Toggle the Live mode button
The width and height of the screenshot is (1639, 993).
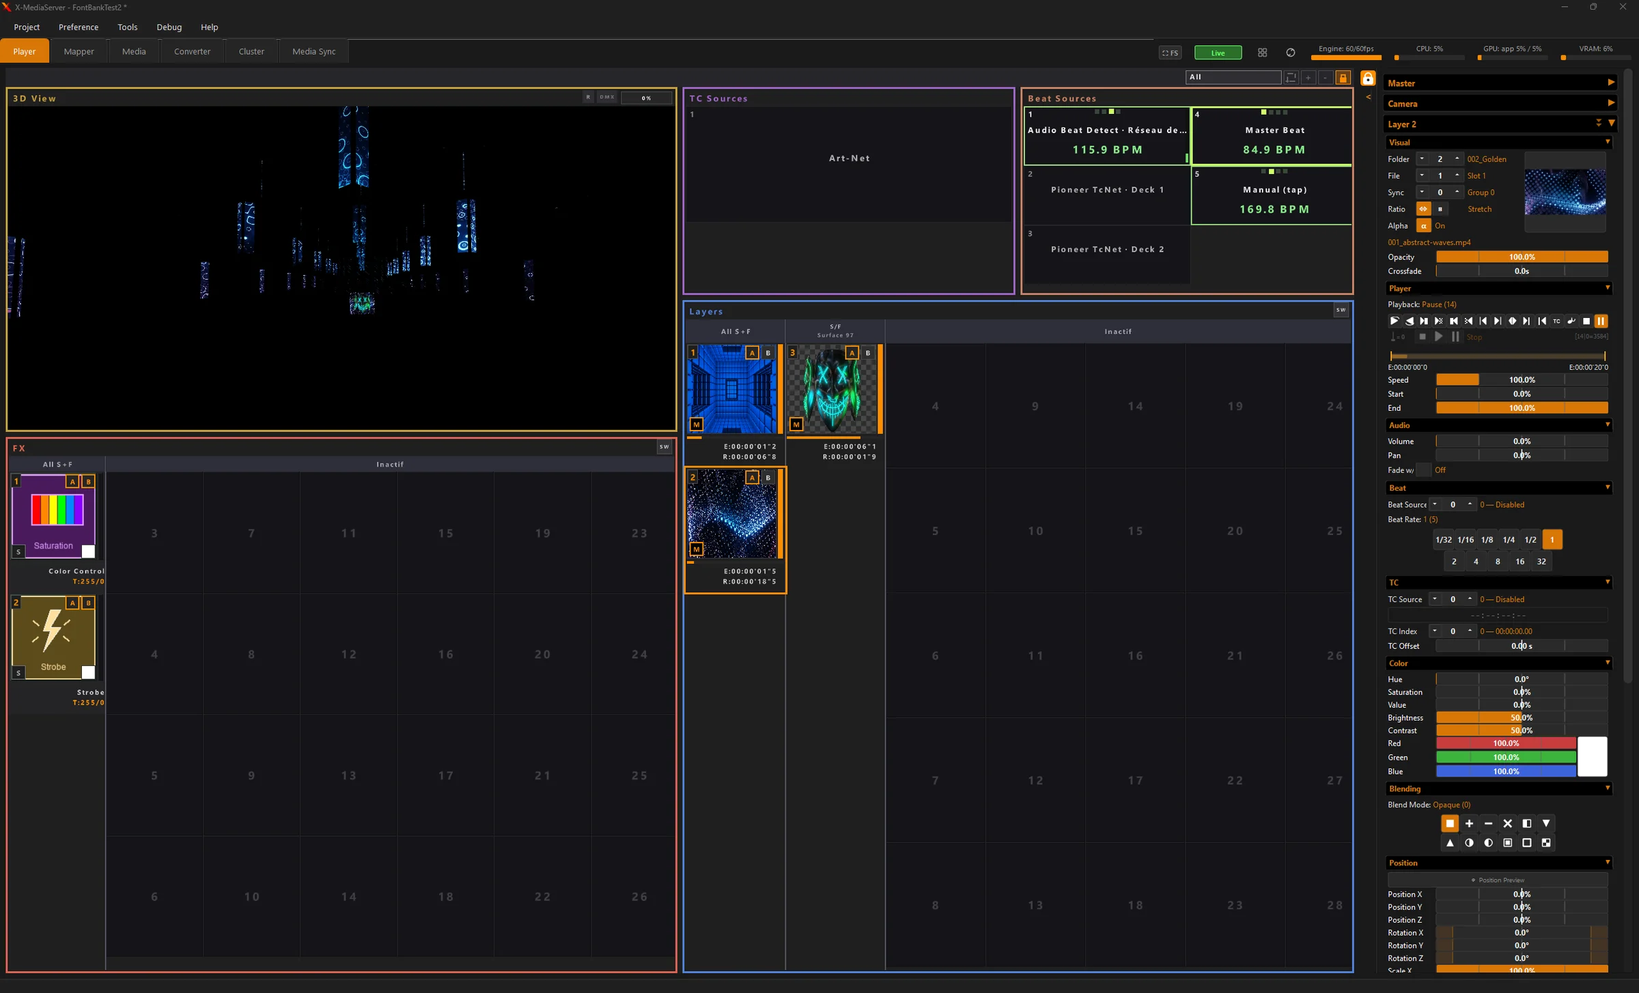pos(1218,53)
